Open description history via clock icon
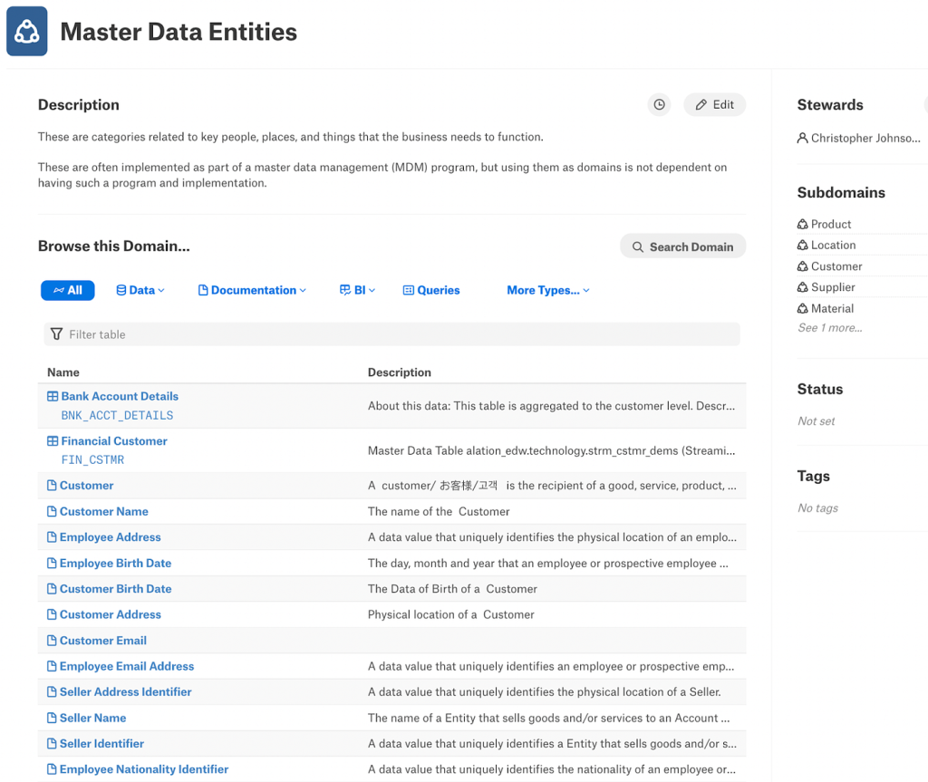928x782 pixels. 659,105
